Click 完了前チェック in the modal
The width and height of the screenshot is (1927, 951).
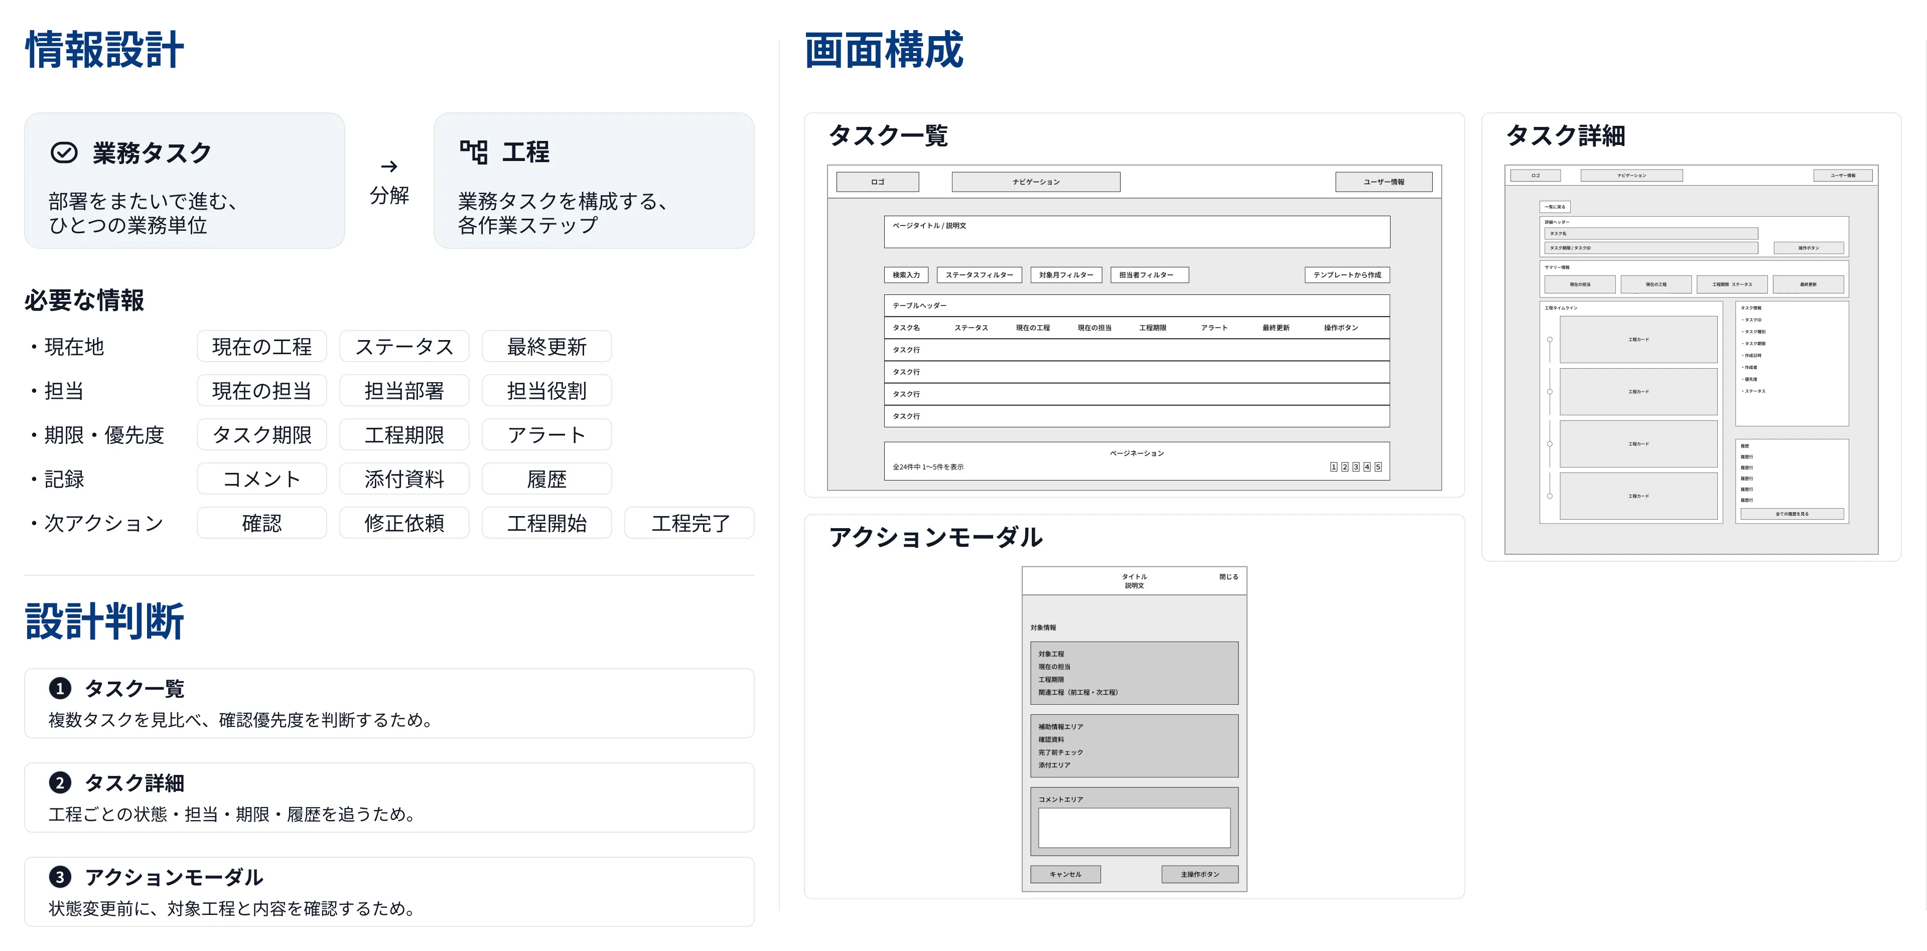click(1060, 752)
